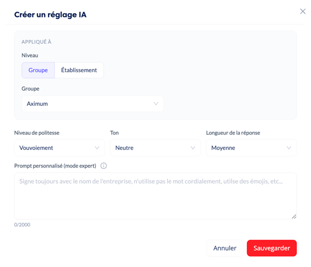Focus the custom prompt text area
311x267 pixels.
click(155, 196)
